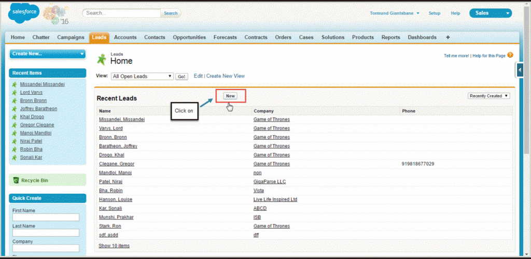Screen dimensions: 531x259
Task: Expand the collapsed right sidebar arrow
Action: [520, 70]
